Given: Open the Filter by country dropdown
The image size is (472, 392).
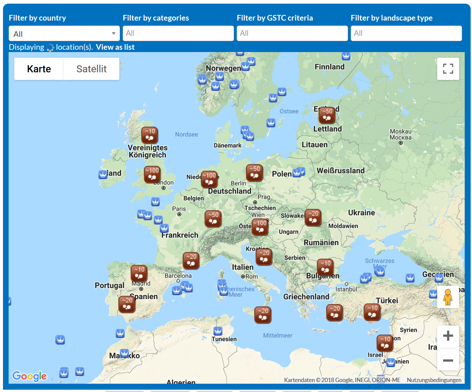Looking at the screenshot, I should click(x=64, y=33).
